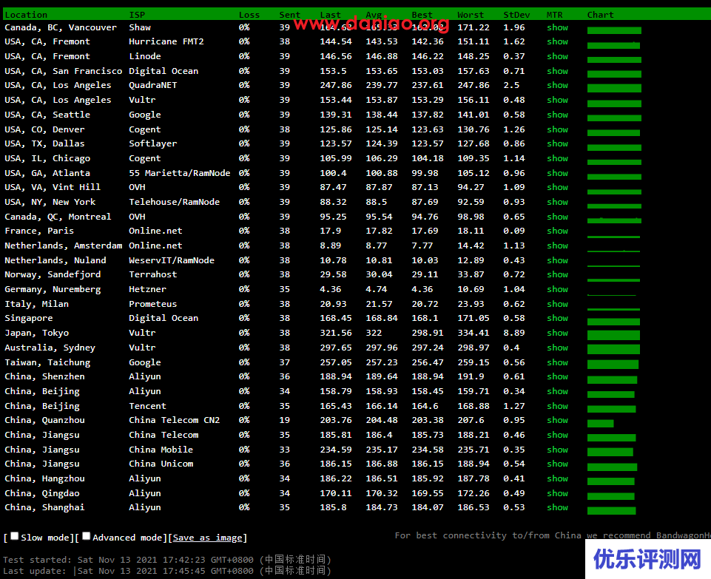This screenshot has height=579, width=711.
Task: Click the Sent column header
Action: click(x=290, y=15)
